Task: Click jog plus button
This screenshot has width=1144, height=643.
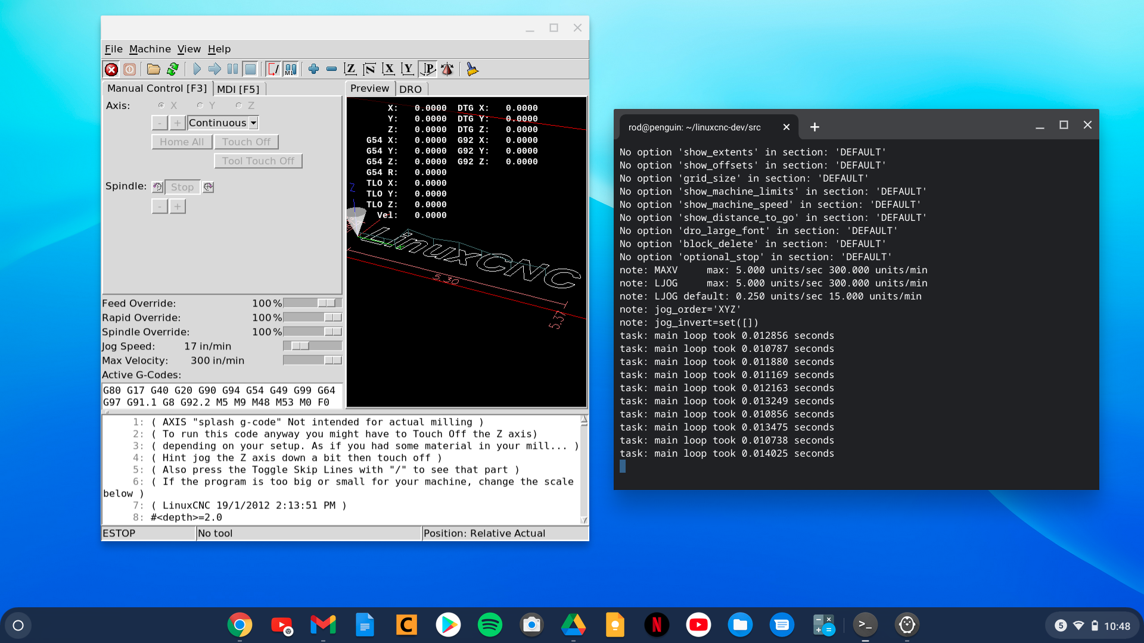Action: (177, 123)
